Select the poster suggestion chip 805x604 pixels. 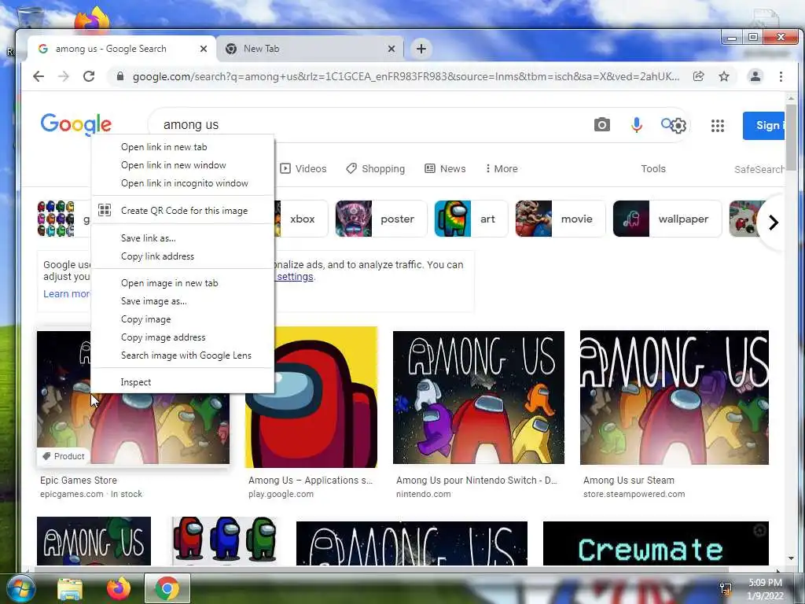coord(381,219)
